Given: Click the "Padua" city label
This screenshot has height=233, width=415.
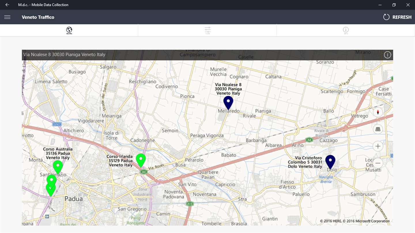Looking at the screenshot, I should [73, 198].
